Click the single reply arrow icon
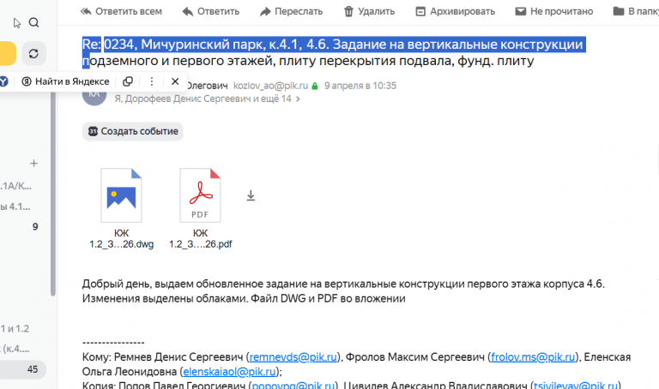Image resolution: width=659 pixels, height=389 pixels. [x=187, y=11]
